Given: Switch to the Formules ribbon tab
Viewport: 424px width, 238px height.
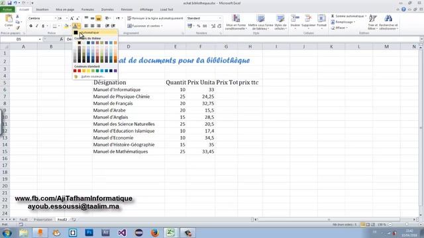Looking at the screenshot, I should [x=88, y=9].
